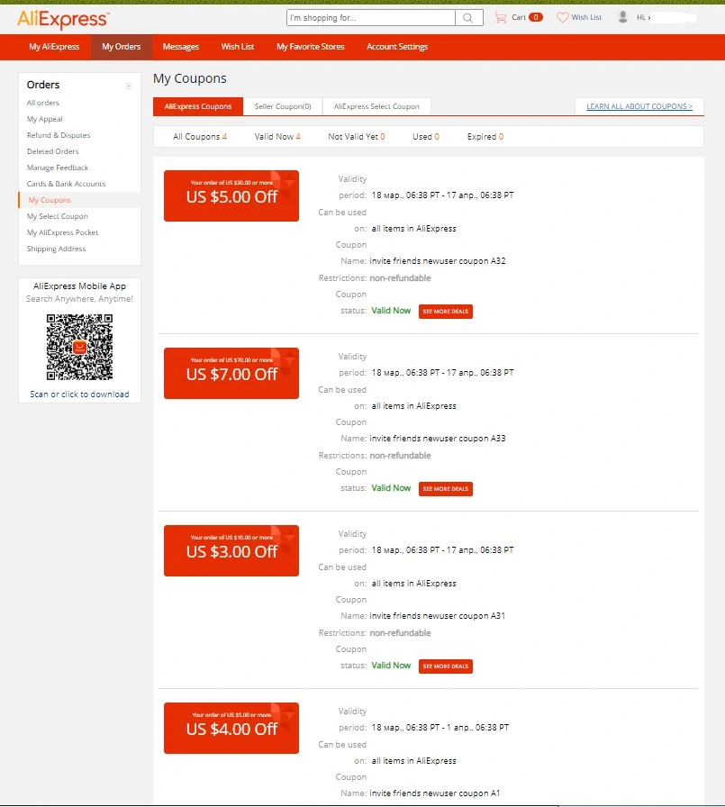Filter coupons by Valid Now
The height and width of the screenshot is (807, 725).
point(277,137)
